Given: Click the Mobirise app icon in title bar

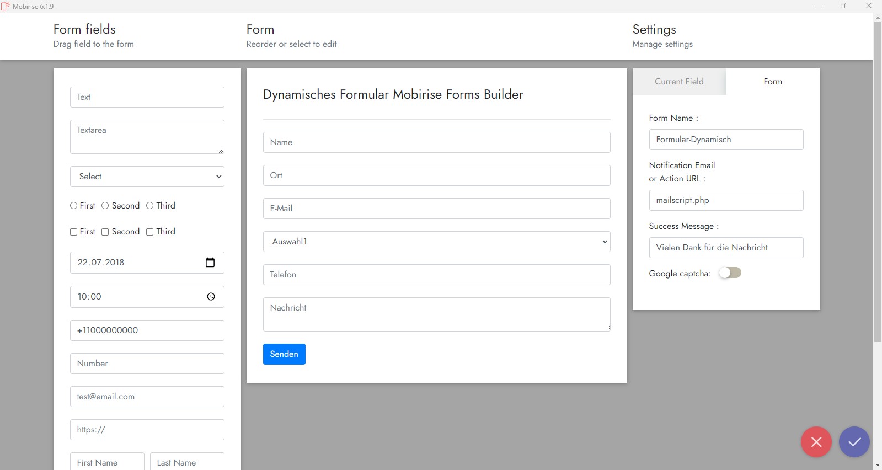Looking at the screenshot, I should [6, 6].
